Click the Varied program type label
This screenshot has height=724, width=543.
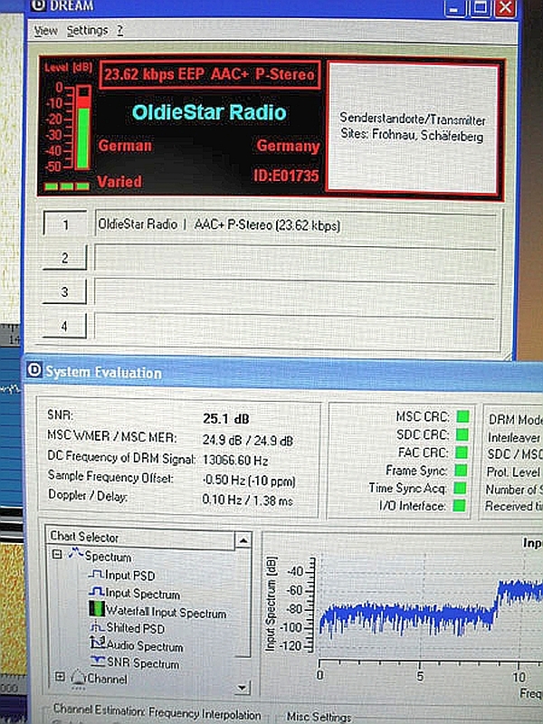119,182
